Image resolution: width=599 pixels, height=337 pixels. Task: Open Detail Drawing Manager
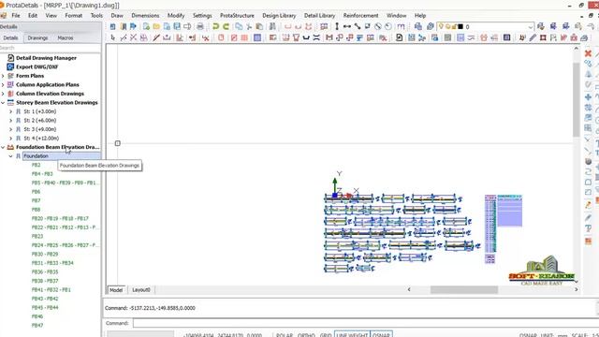coord(46,58)
